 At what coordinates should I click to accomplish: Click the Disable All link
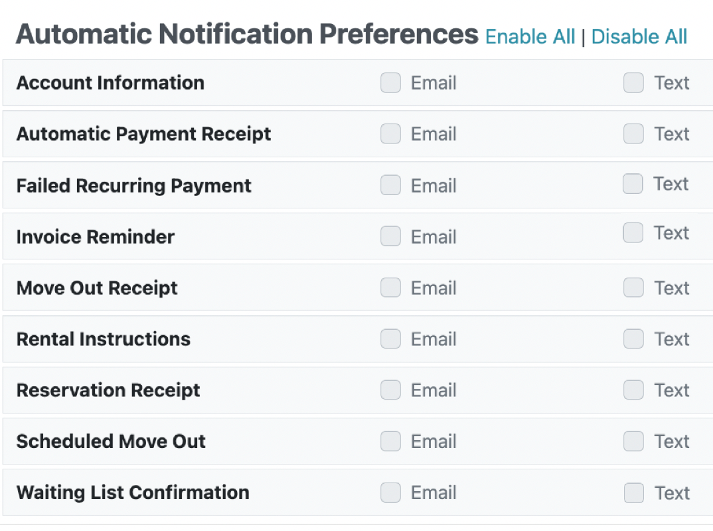[x=639, y=37]
